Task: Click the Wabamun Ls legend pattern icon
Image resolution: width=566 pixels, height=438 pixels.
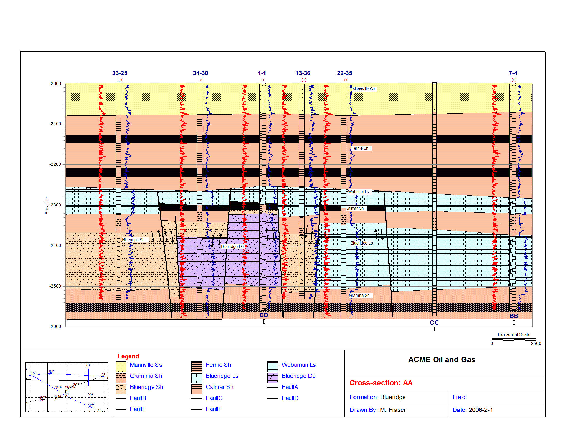Action: click(x=272, y=366)
